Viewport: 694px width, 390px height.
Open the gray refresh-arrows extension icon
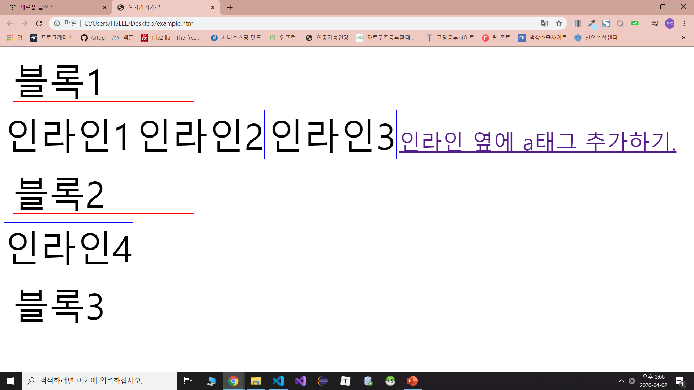[x=620, y=23]
